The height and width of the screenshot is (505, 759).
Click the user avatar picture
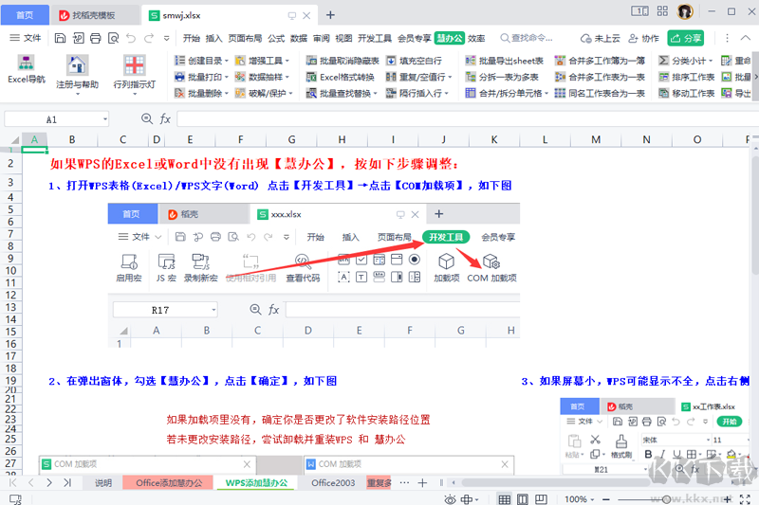(x=685, y=11)
